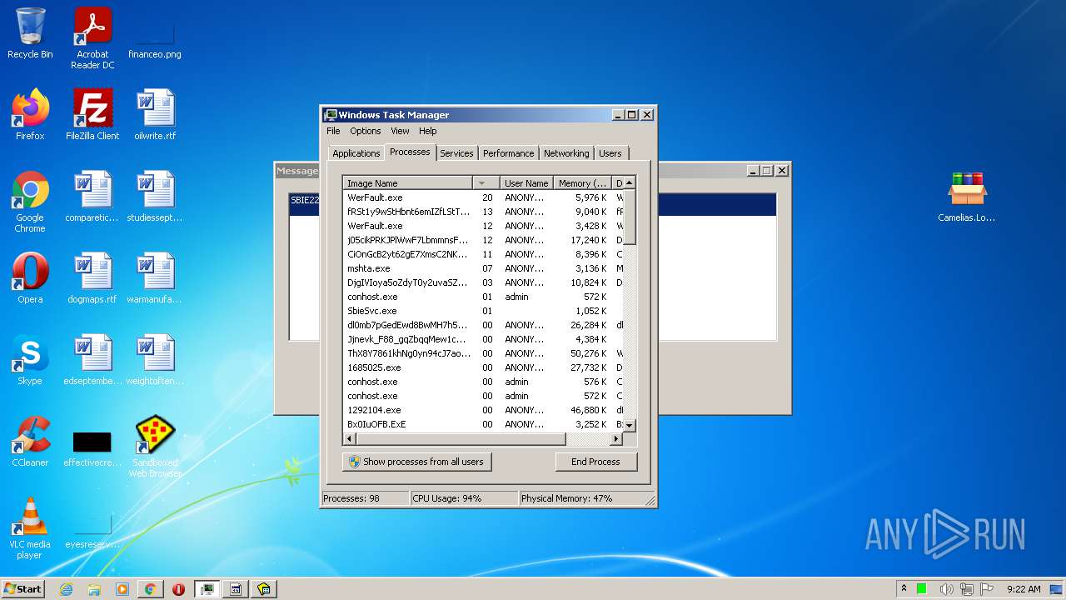Click the Start button
Viewport: 1066px width, 600px height.
(x=23, y=589)
